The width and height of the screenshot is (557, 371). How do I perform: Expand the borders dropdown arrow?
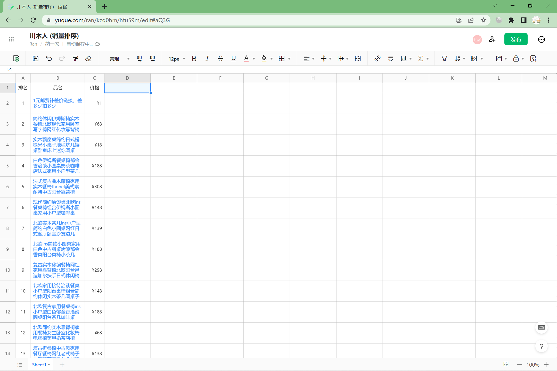point(289,59)
